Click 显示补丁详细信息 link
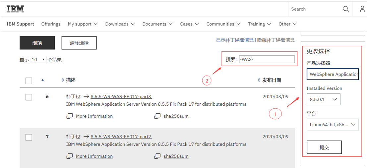 coord(235,40)
